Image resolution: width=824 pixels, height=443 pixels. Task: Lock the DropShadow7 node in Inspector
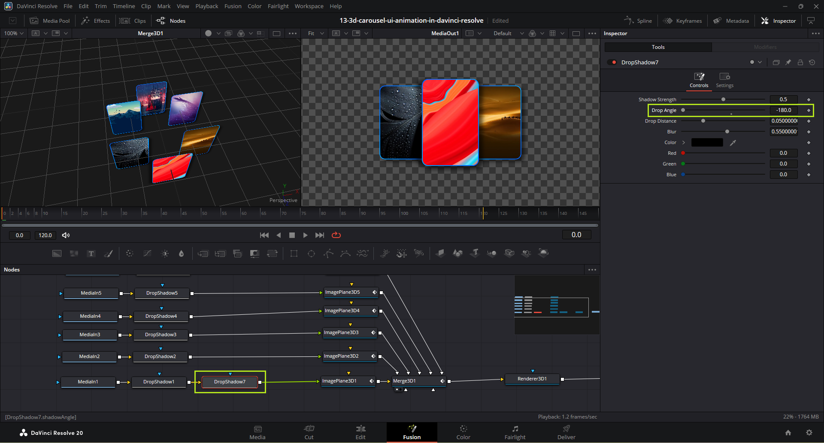click(800, 63)
